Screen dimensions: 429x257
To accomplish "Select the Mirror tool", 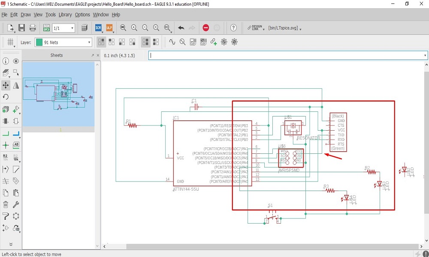I will tap(16, 85).
